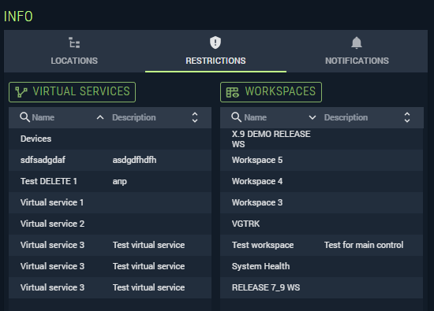The height and width of the screenshot is (311, 434).
Task: Select the Test workspace row
Action: pos(322,245)
